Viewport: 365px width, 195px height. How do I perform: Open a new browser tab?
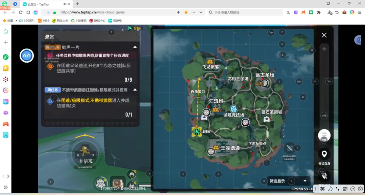point(77,4)
